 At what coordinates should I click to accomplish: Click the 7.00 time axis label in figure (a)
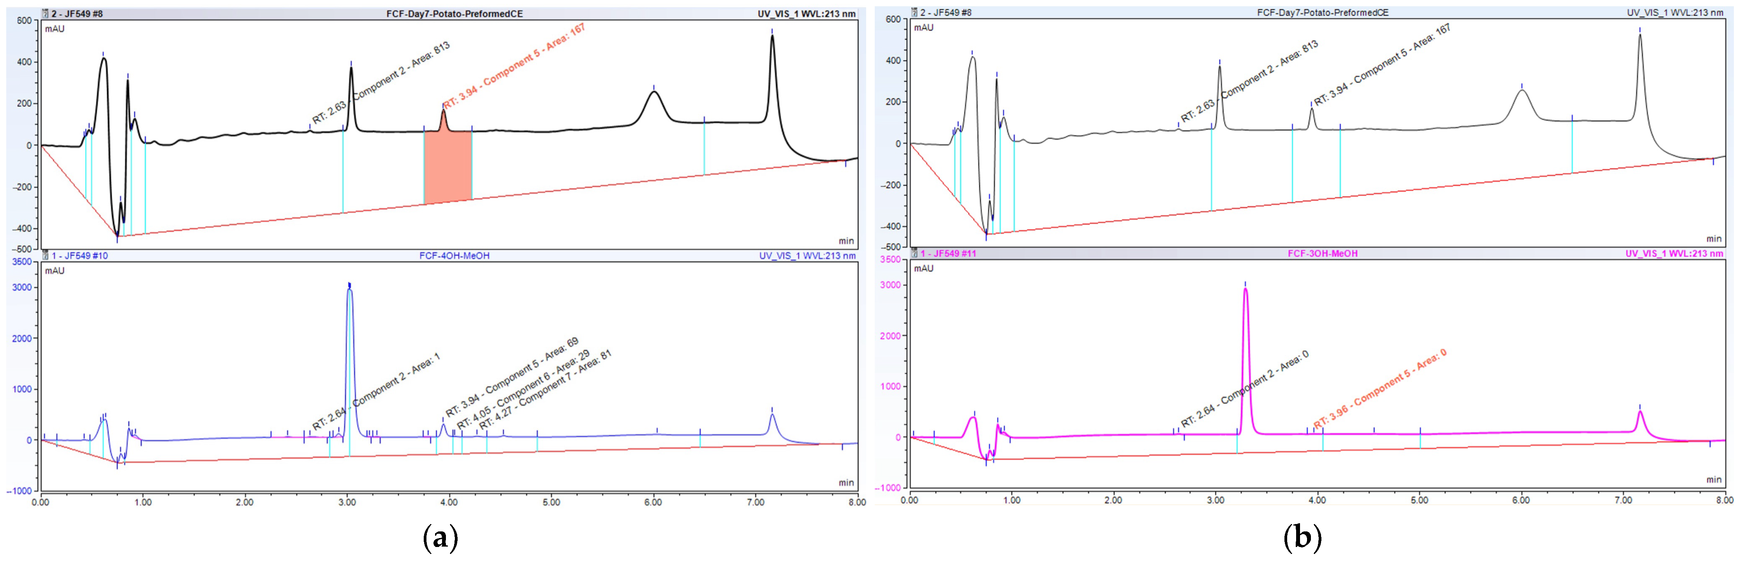756,502
